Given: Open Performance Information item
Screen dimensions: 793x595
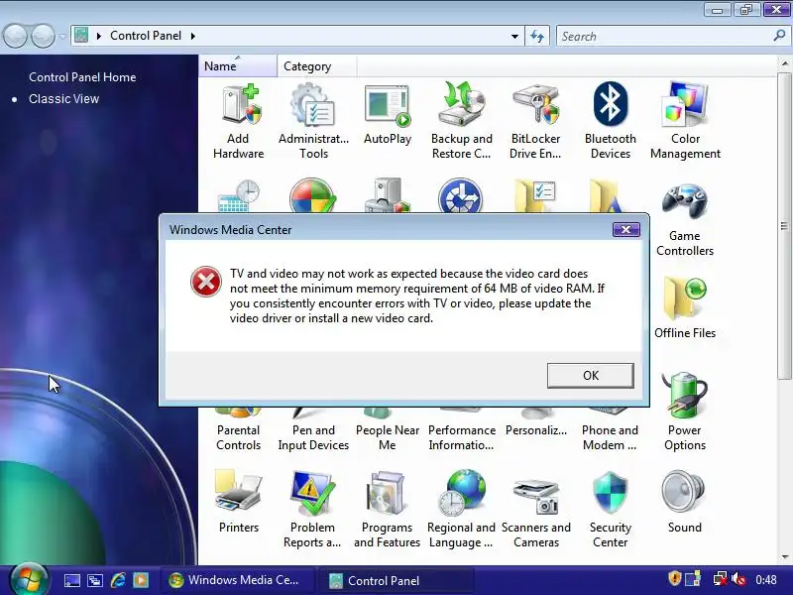Looking at the screenshot, I should [x=462, y=437].
